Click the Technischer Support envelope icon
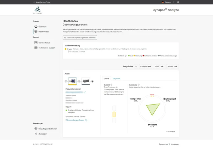Viewport: 213px width, 148px height. tap(36, 47)
